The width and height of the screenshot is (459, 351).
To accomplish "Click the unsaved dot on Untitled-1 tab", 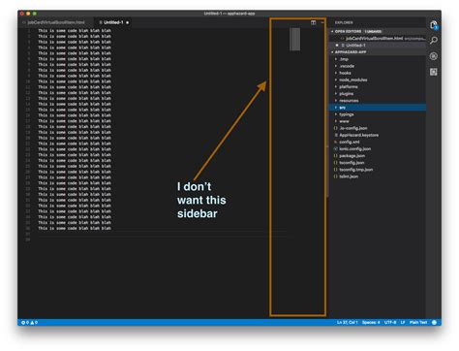I will tap(128, 22).
